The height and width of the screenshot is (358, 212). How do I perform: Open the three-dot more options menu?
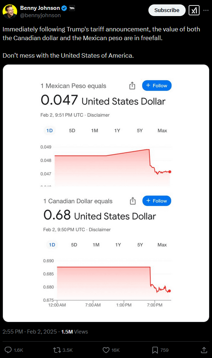pos(206,10)
